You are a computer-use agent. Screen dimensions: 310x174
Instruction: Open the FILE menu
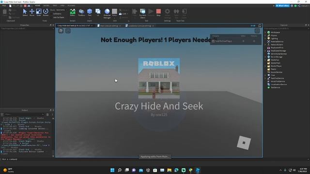click(x=4, y=6)
